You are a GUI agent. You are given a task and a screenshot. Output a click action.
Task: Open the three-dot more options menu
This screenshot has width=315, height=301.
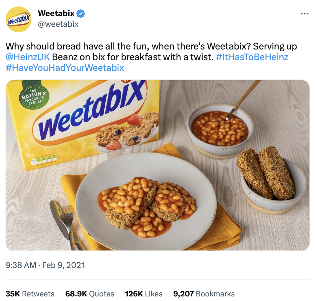tap(304, 14)
